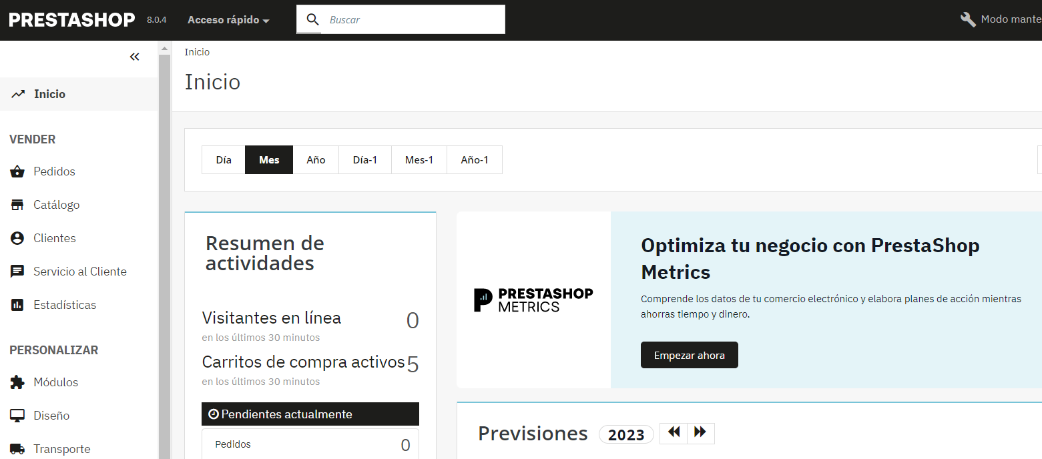The height and width of the screenshot is (459, 1042).
Task: Click the 2023 year badge in Previsiones
Action: pyautogui.click(x=626, y=434)
